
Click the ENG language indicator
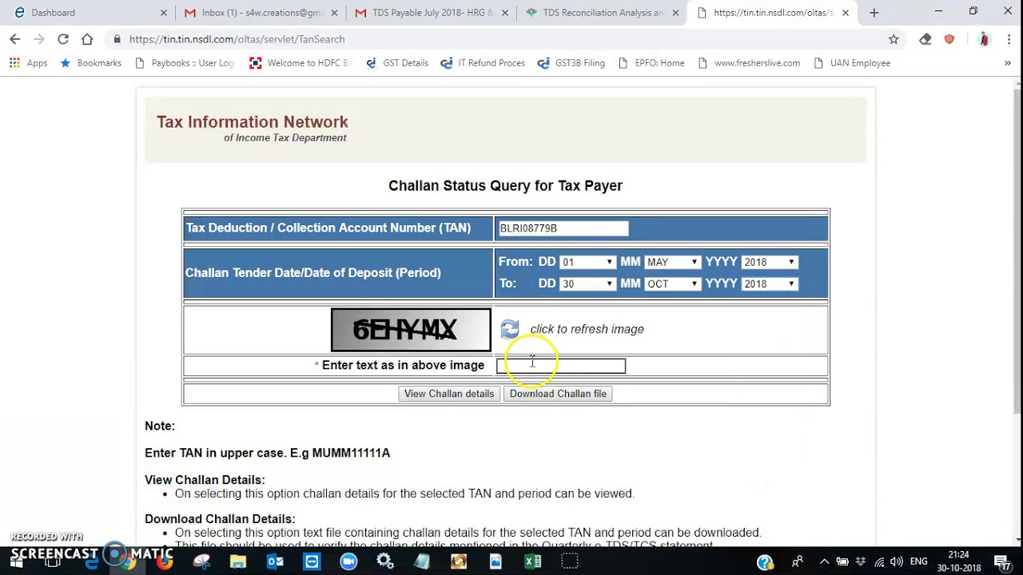(x=919, y=561)
